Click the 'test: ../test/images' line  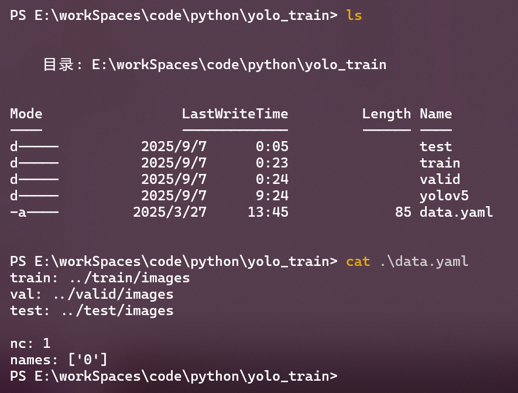point(92,310)
